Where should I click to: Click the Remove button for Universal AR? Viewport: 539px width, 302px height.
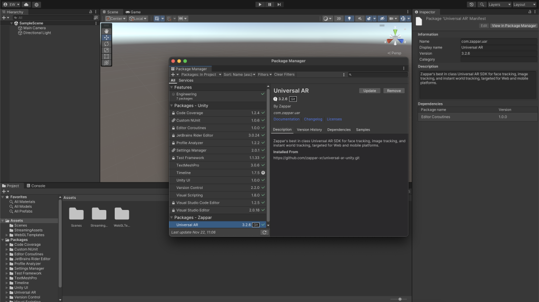(x=394, y=90)
